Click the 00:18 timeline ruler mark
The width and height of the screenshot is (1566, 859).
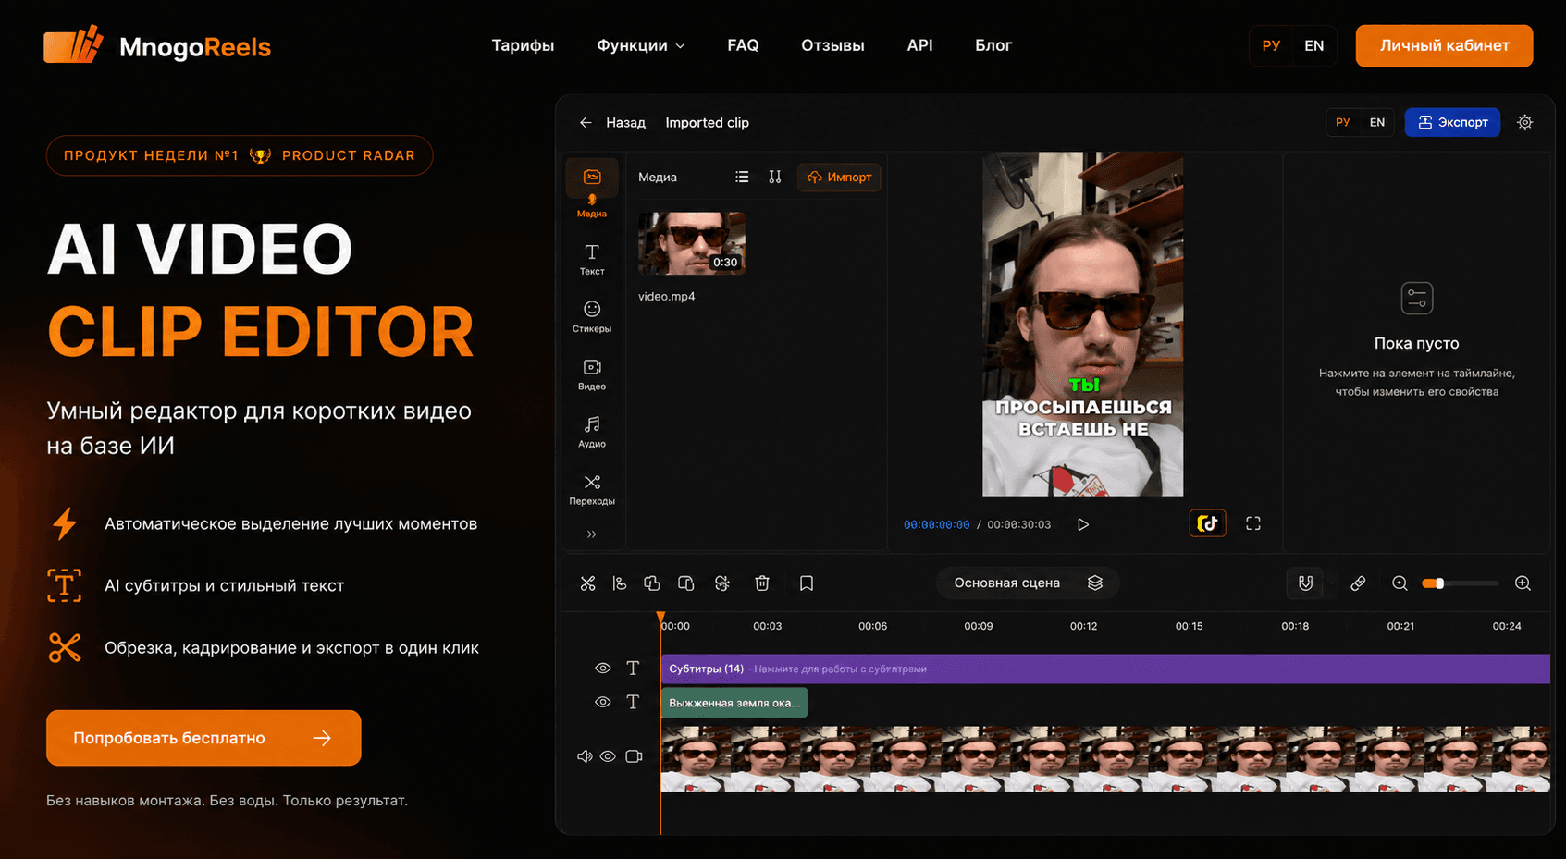pyautogui.click(x=1295, y=626)
